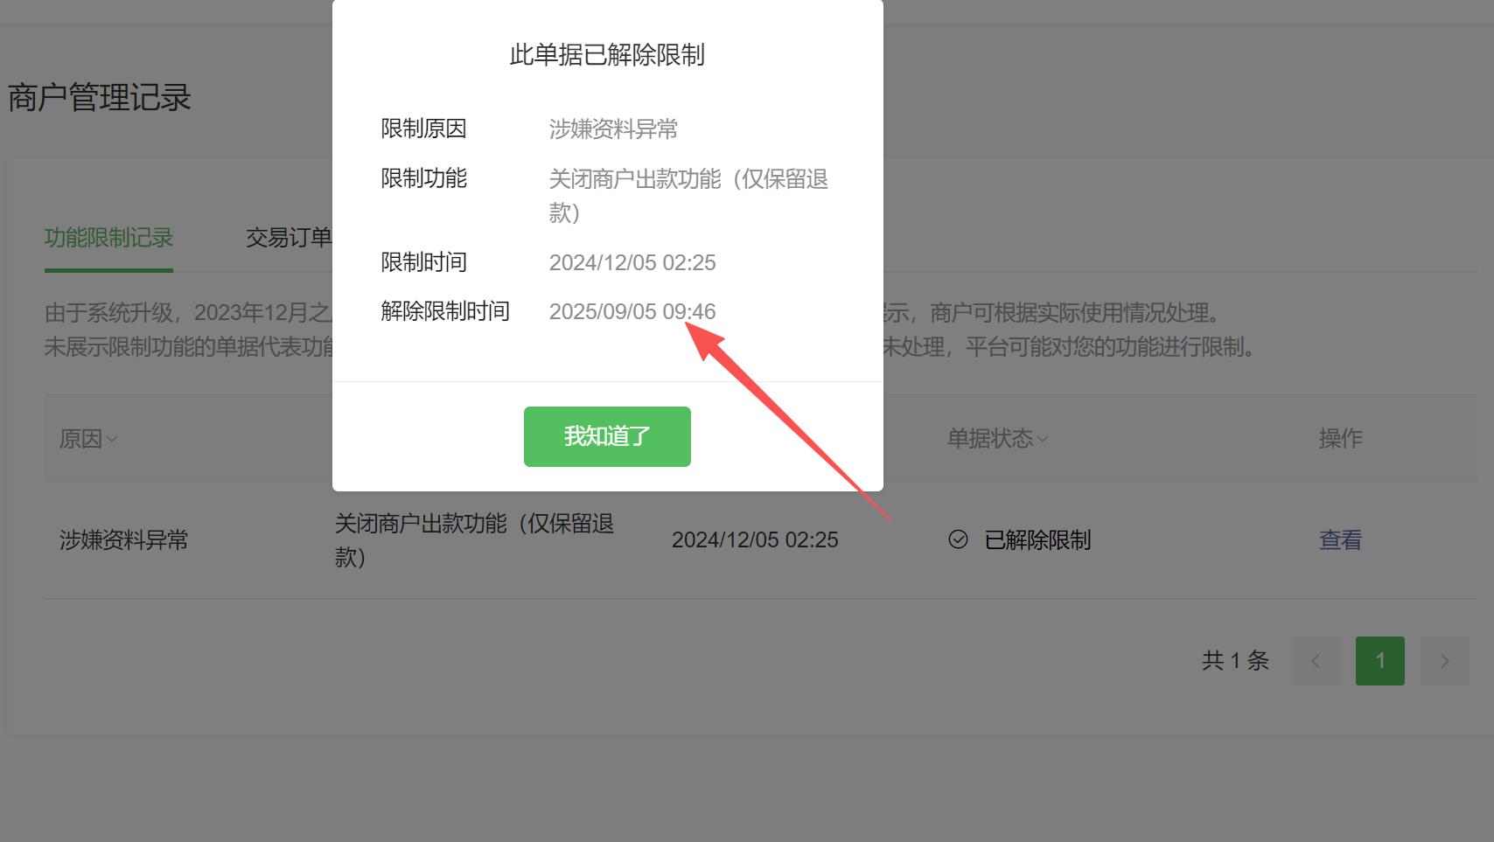The image size is (1494, 842).
Task: Click the 商户管理记录 page heading
Action: tap(100, 97)
